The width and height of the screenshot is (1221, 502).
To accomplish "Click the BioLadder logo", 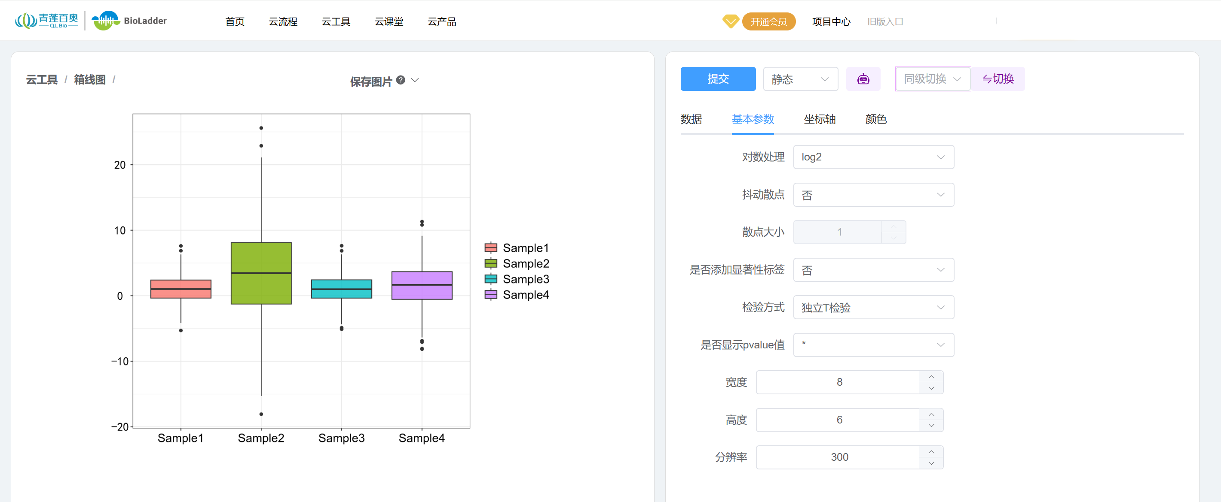I will pos(129,21).
